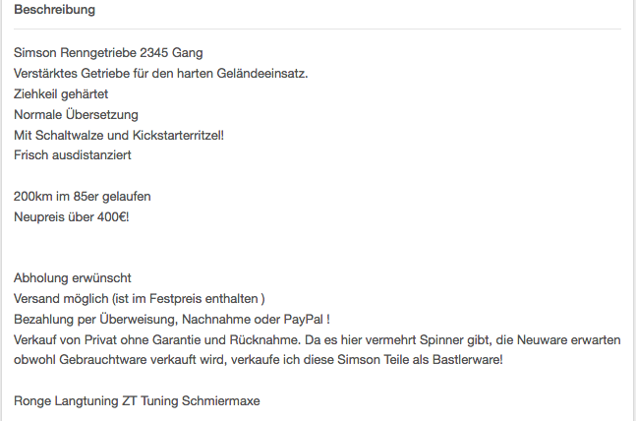Click "Schmiermaxe" at the end of tags line
The height and width of the screenshot is (421, 636).
220,401
